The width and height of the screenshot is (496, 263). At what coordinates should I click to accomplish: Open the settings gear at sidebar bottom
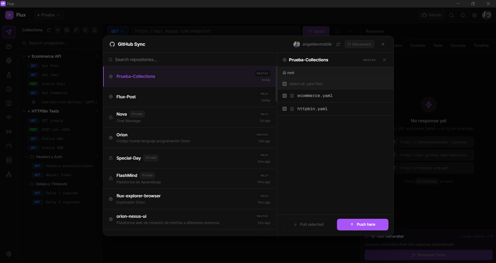coord(9,254)
